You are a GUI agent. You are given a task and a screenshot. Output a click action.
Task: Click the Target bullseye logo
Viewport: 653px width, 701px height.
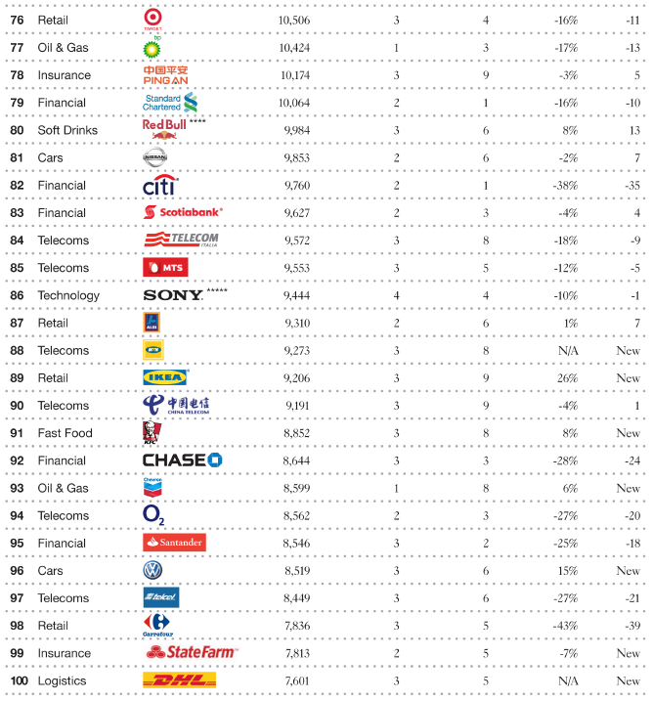pos(152,20)
